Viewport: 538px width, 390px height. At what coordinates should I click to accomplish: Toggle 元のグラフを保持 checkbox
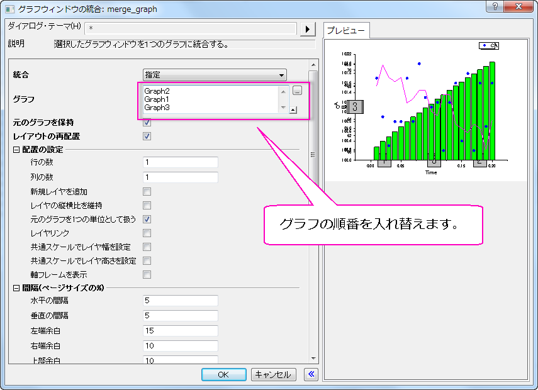point(147,122)
